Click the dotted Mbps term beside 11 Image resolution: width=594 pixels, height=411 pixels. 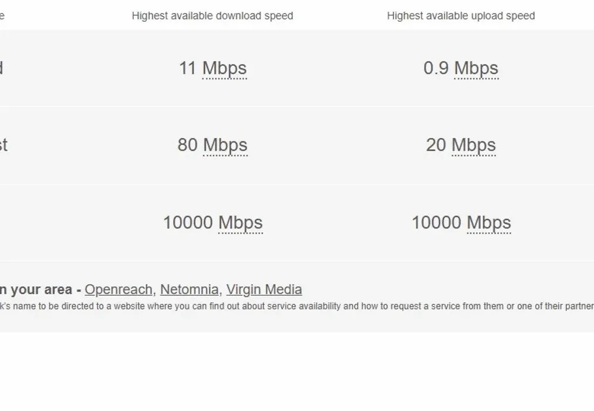[x=224, y=68]
